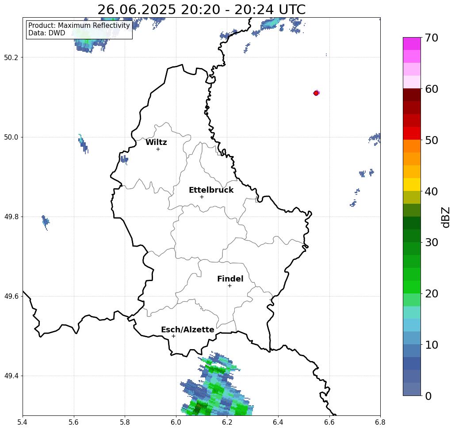Click the Findel station label

[230, 279]
